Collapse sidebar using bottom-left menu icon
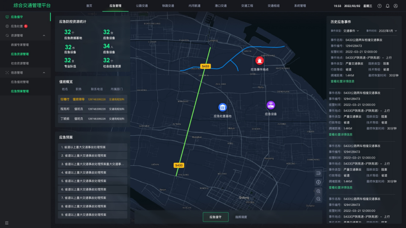The height and width of the screenshot is (228, 406). tap(7, 223)
